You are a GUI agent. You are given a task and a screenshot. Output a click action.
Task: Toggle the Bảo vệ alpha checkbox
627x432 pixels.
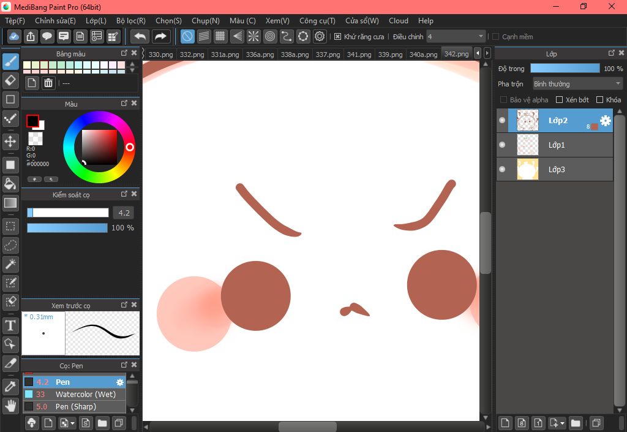click(x=503, y=100)
